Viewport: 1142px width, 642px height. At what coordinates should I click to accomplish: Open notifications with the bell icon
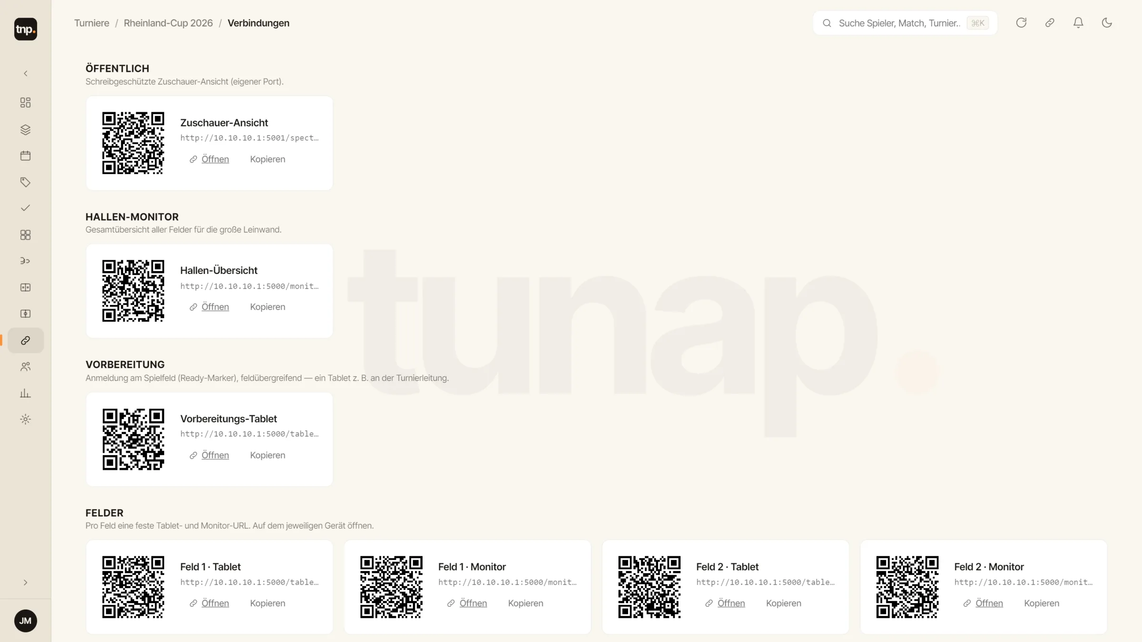1078,23
